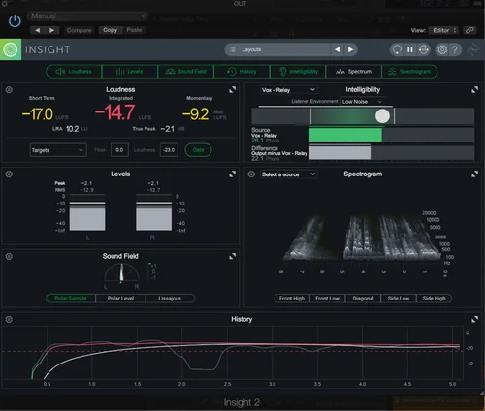Open the Sound Field panel settings gear

[x=9, y=256]
